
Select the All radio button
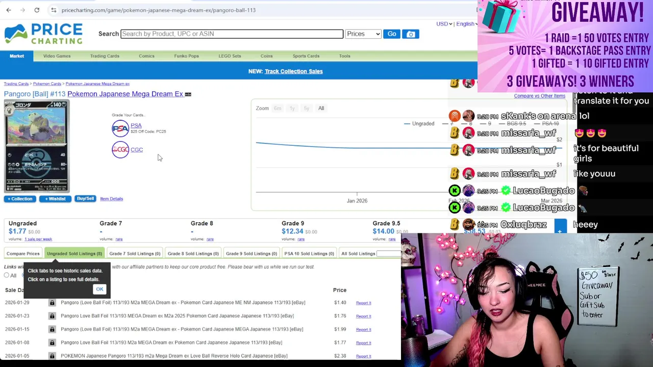(7, 275)
